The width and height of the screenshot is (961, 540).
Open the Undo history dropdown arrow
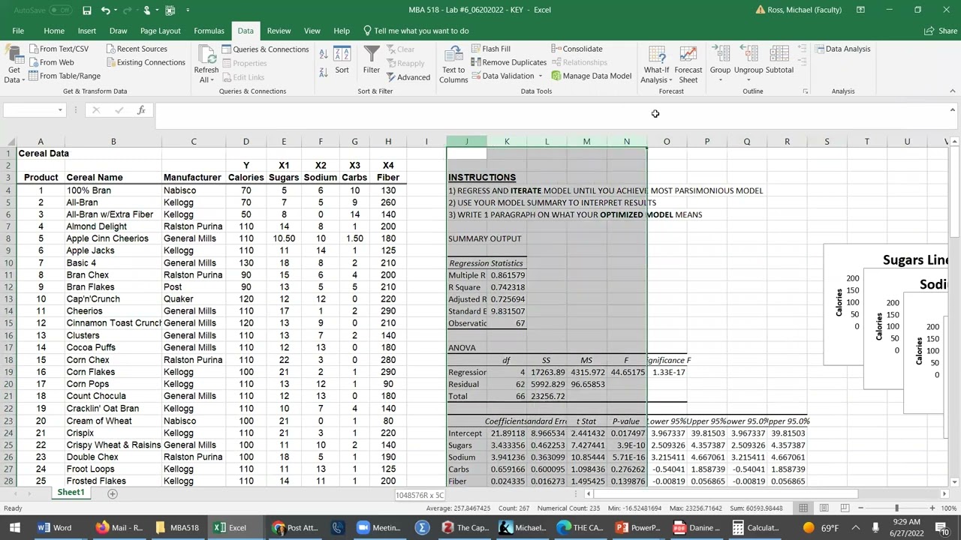(117, 10)
